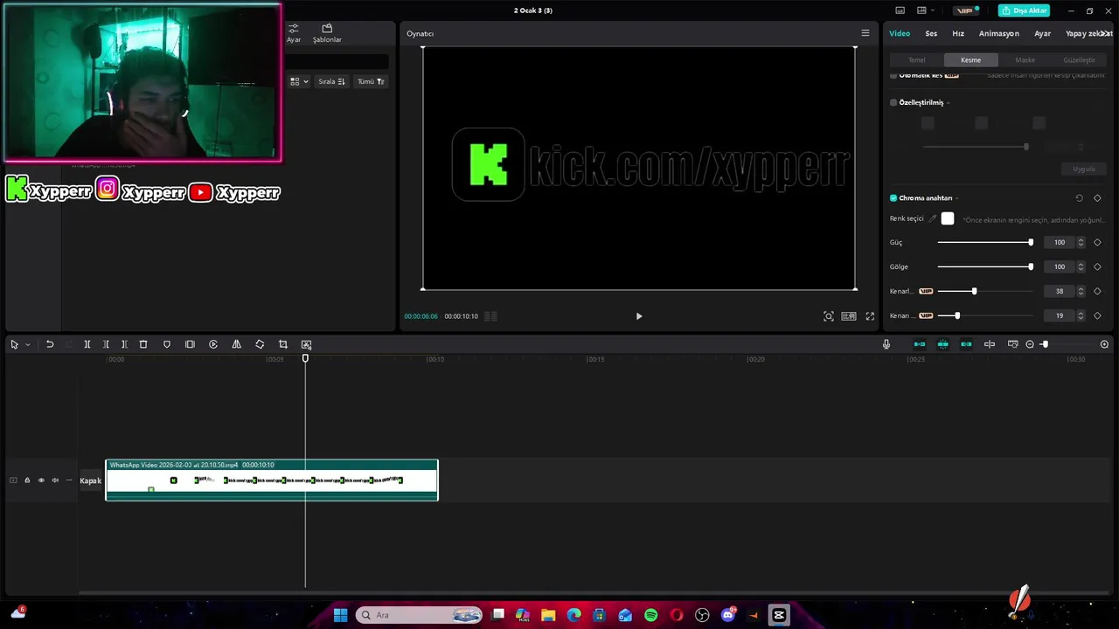This screenshot has height=629, width=1119.
Task: Lock the main video track
Action: [27, 480]
